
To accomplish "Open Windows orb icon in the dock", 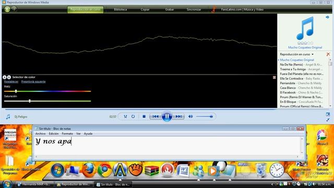I will tap(57, 170).
